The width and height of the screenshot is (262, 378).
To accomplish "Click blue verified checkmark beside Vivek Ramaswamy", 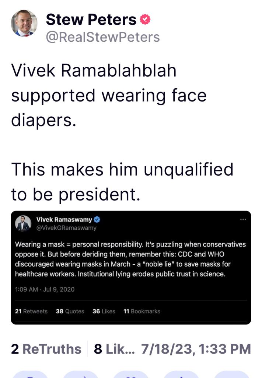I will pos(97,220).
